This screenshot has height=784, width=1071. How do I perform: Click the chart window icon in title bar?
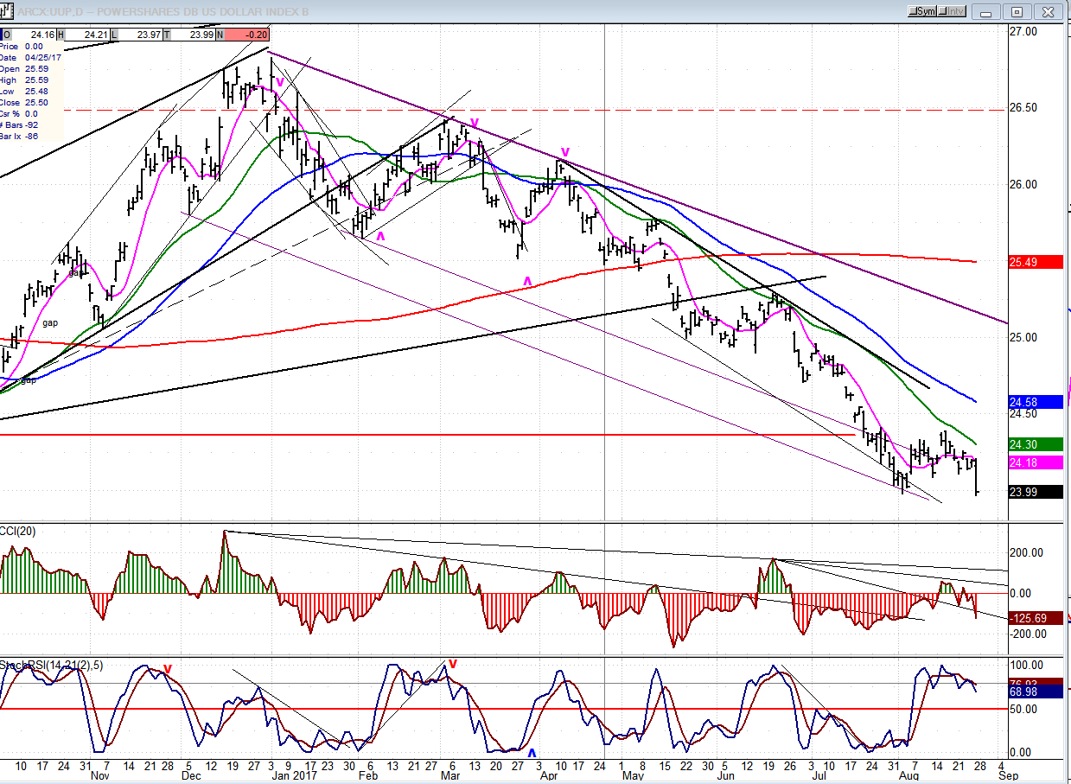click(8, 10)
